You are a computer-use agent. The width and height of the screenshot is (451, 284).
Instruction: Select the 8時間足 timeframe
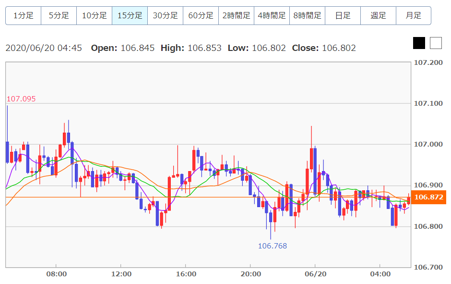(x=307, y=15)
